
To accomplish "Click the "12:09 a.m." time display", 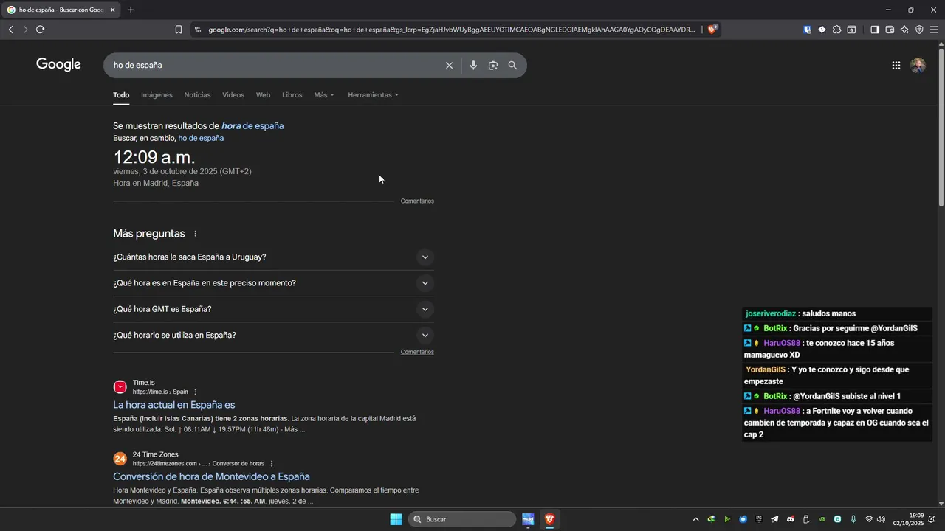I will 154,157.
